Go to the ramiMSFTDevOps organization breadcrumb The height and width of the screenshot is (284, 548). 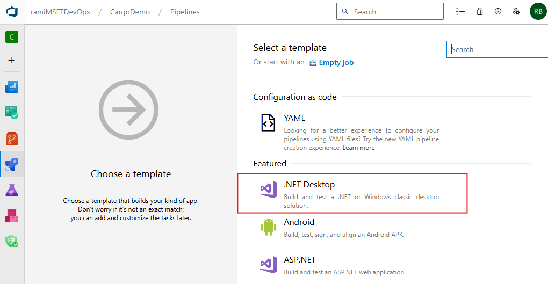click(60, 12)
